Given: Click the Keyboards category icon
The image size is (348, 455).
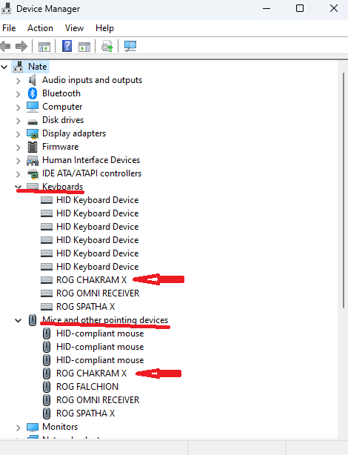Looking at the screenshot, I should point(32,186).
